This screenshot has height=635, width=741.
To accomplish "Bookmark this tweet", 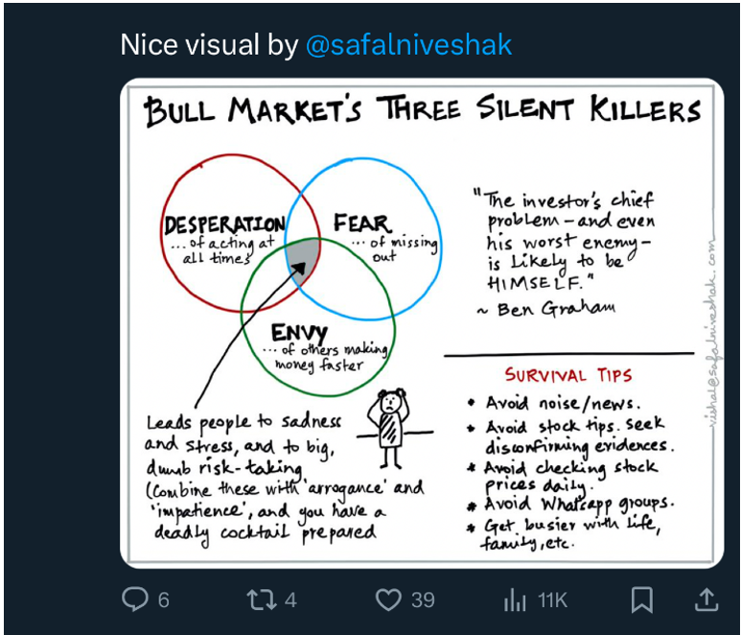I will (x=641, y=600).
